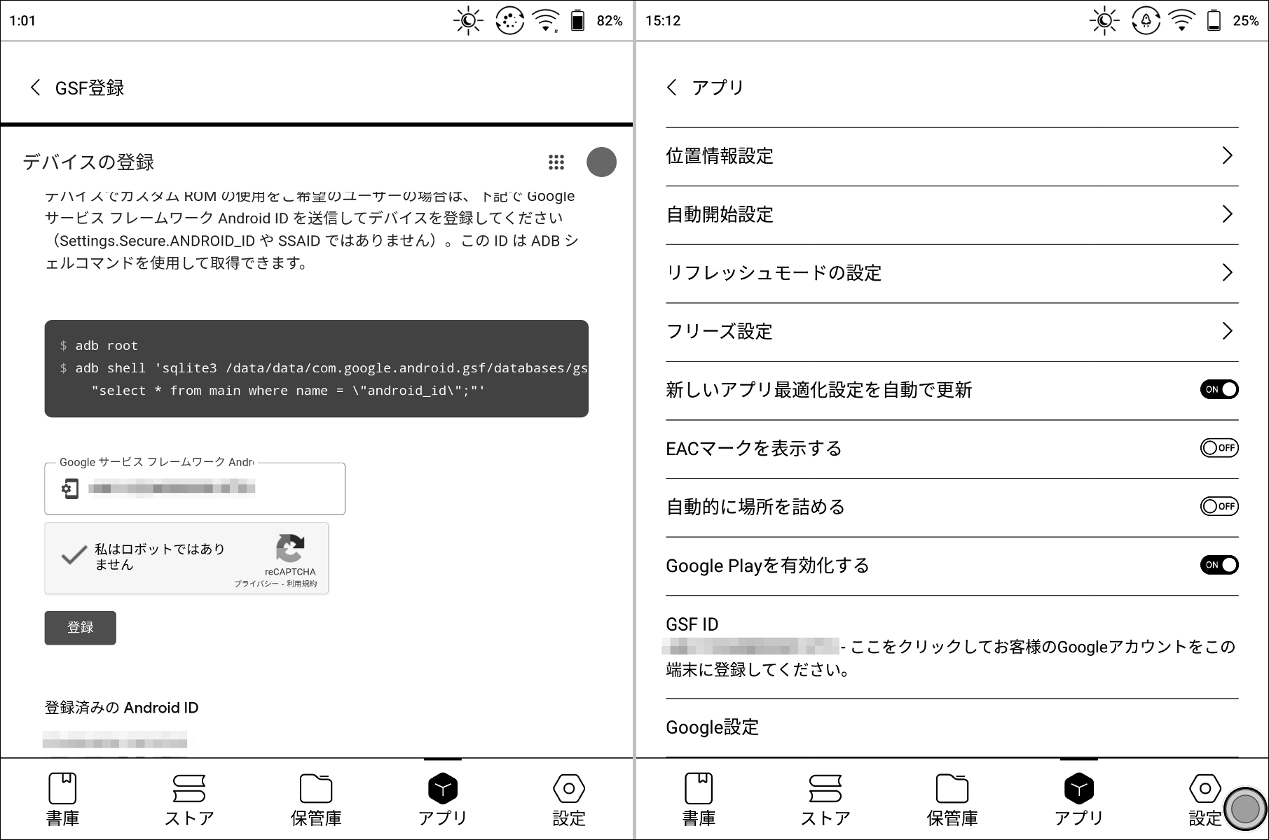Disable the Google Playを有効化する toggle
This screenshot has width=1269, height=840.
tap(1219, 565)
